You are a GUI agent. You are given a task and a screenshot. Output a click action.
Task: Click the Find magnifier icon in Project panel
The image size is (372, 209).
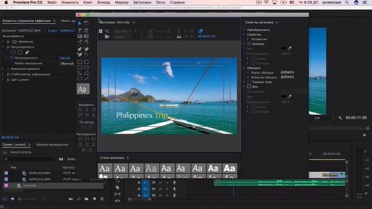click(x=78, y=199)
